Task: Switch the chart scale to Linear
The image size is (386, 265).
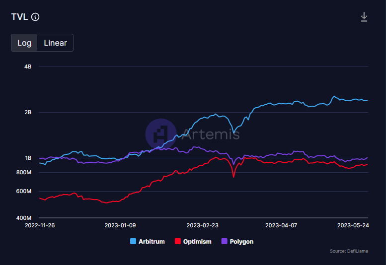Action: pos(55,43)
